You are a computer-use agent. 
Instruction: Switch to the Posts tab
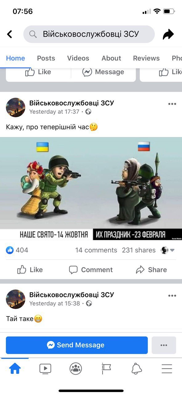(x=46, y=58)
